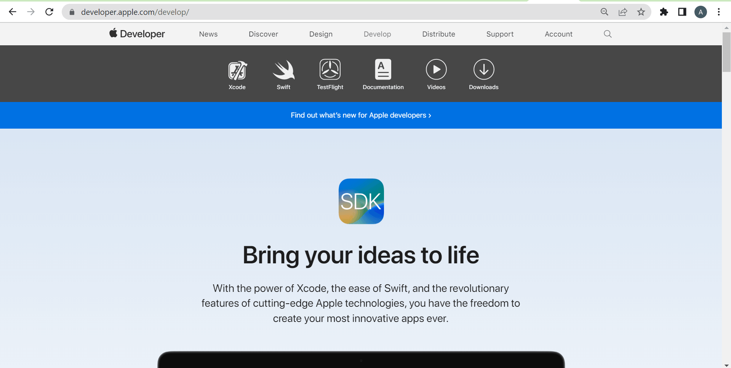This screenshot has height=368, width=731.
Task: Go forward in browser history
Action: [31, 12]
